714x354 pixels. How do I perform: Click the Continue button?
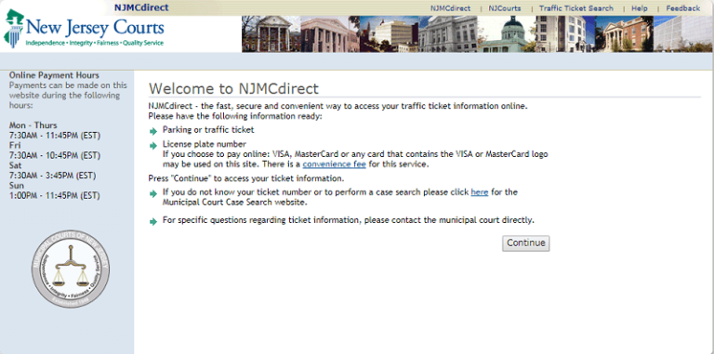coord(526,243)
